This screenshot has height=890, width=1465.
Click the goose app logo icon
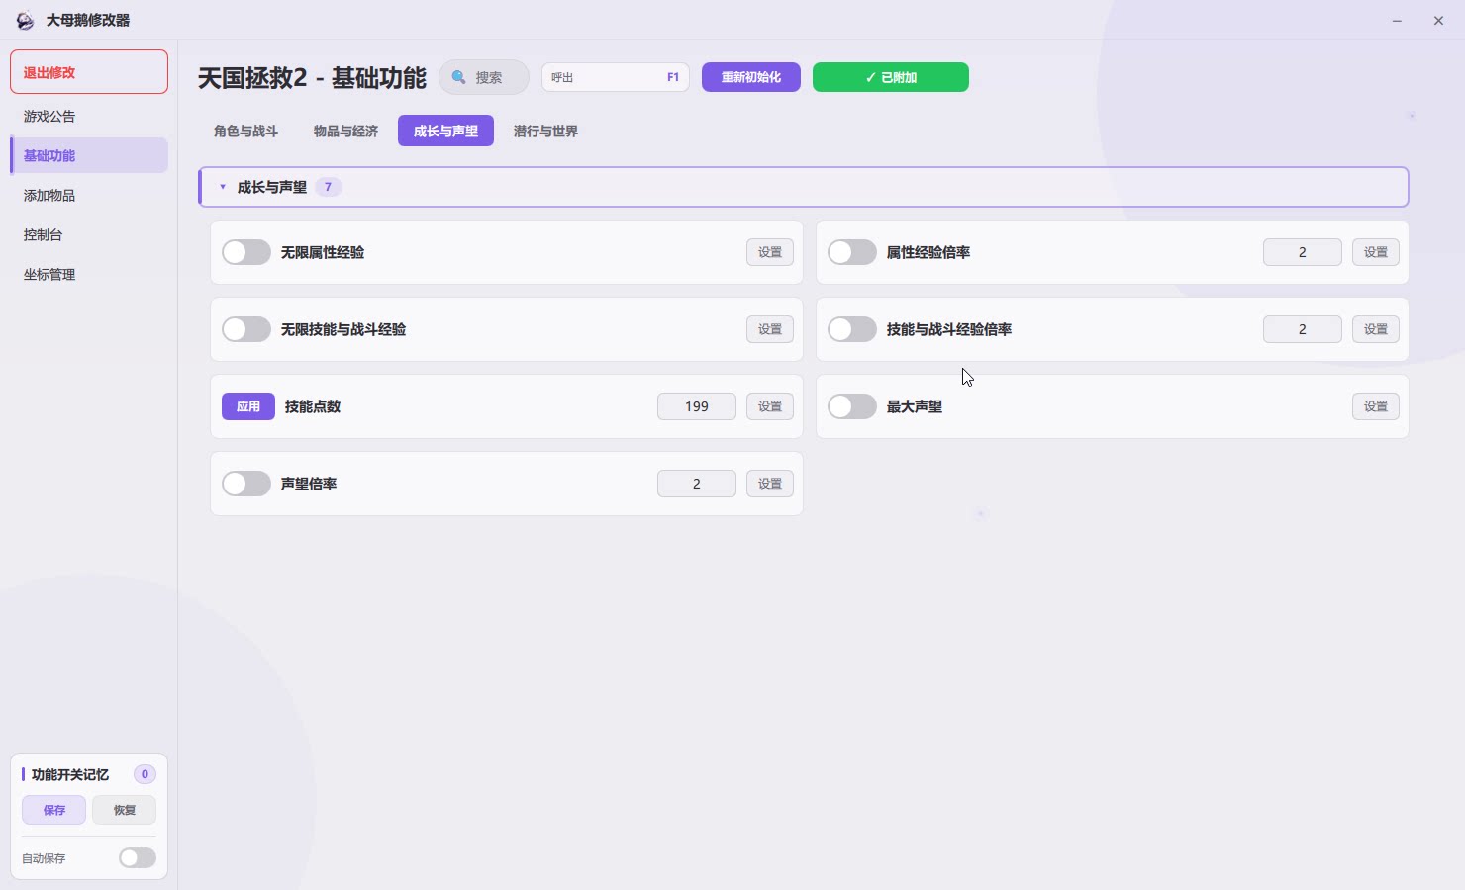25,21
